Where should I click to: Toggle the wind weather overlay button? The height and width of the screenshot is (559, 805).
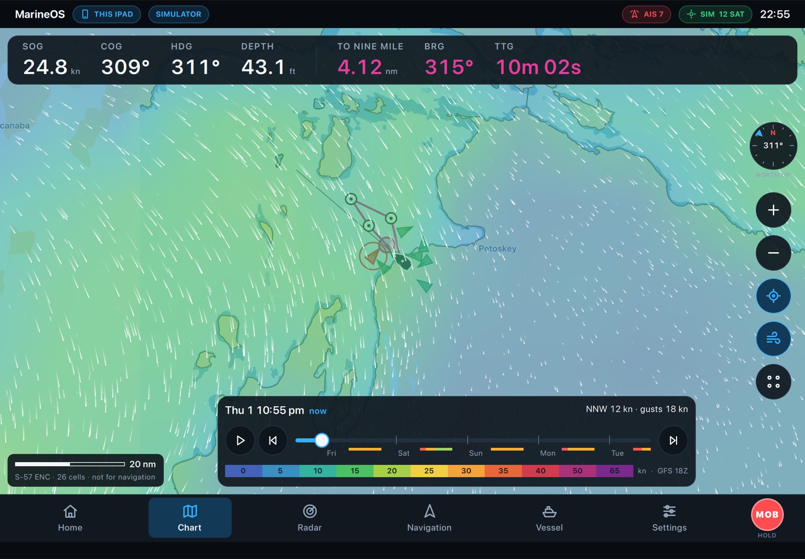coord(773,339)
